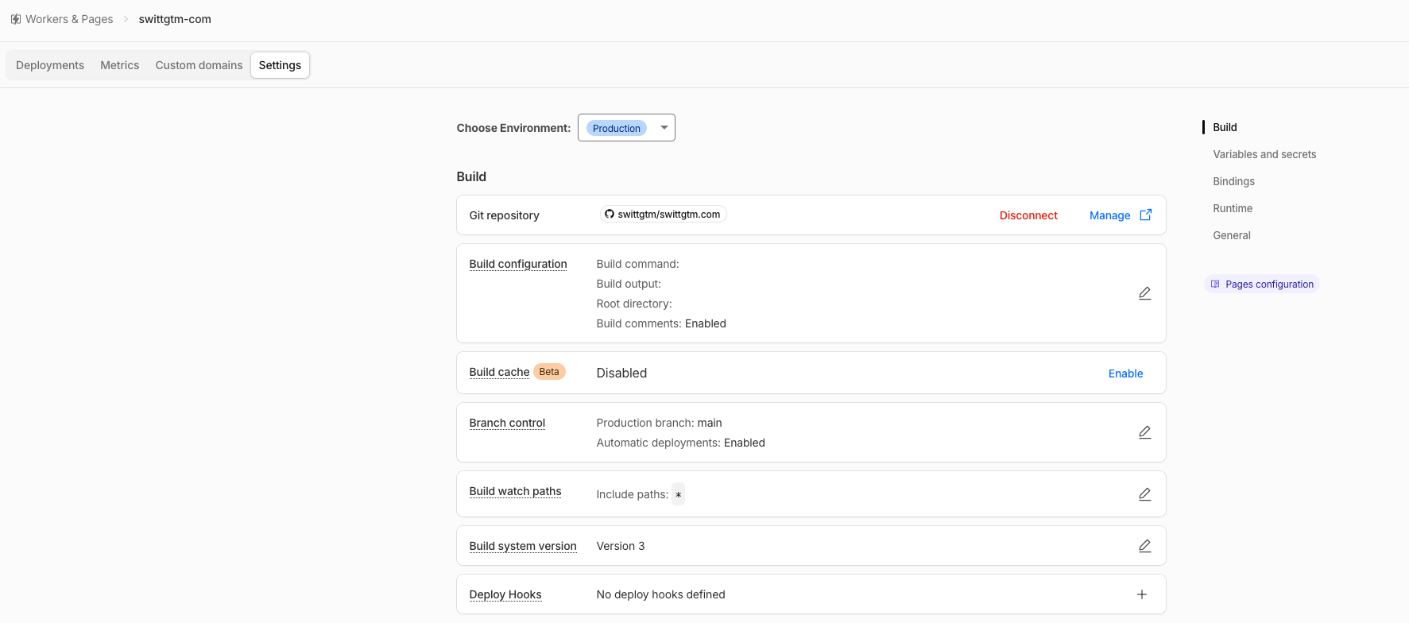Disconnect the Git repository
1409x623 pixels.
pos(1028,215)
